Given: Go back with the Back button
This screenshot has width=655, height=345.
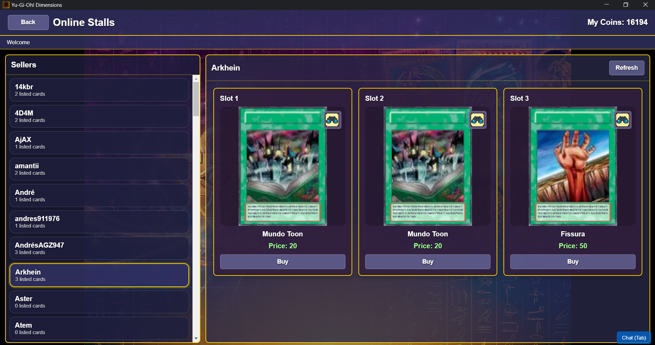Looking at the screenshot, I should 28,22.
